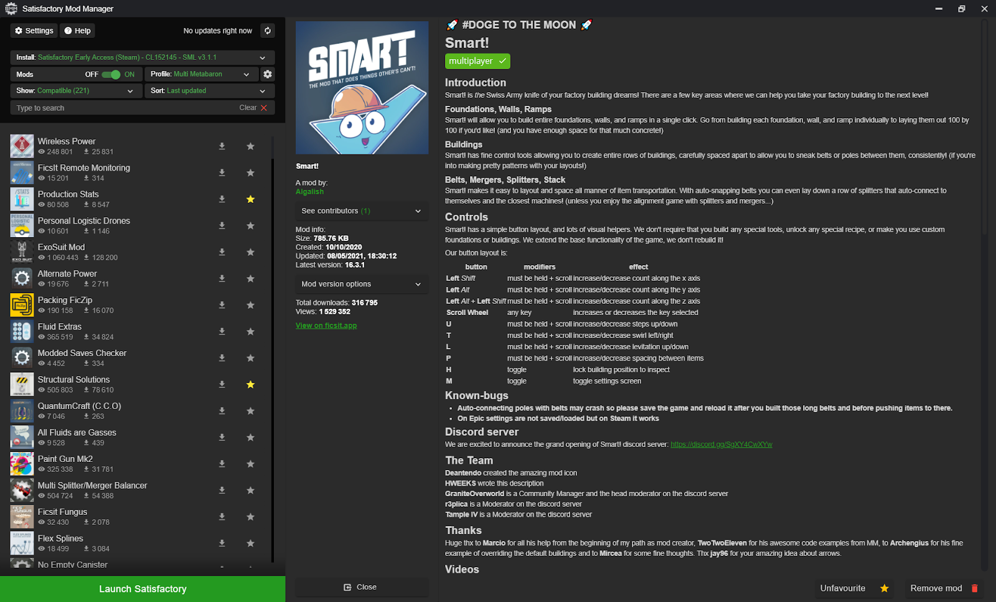Clear the search field
The height and width of the screenshot is (602, 996).
[253, 108]
